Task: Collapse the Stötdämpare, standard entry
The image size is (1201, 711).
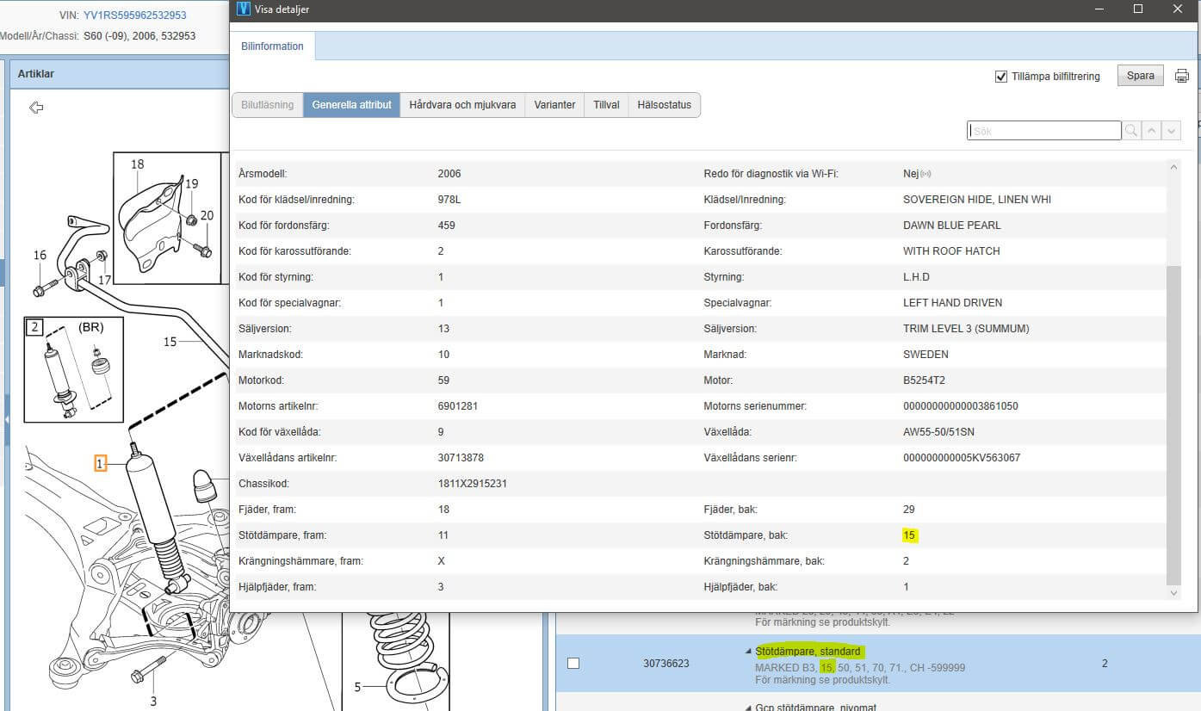Action: 748,652
